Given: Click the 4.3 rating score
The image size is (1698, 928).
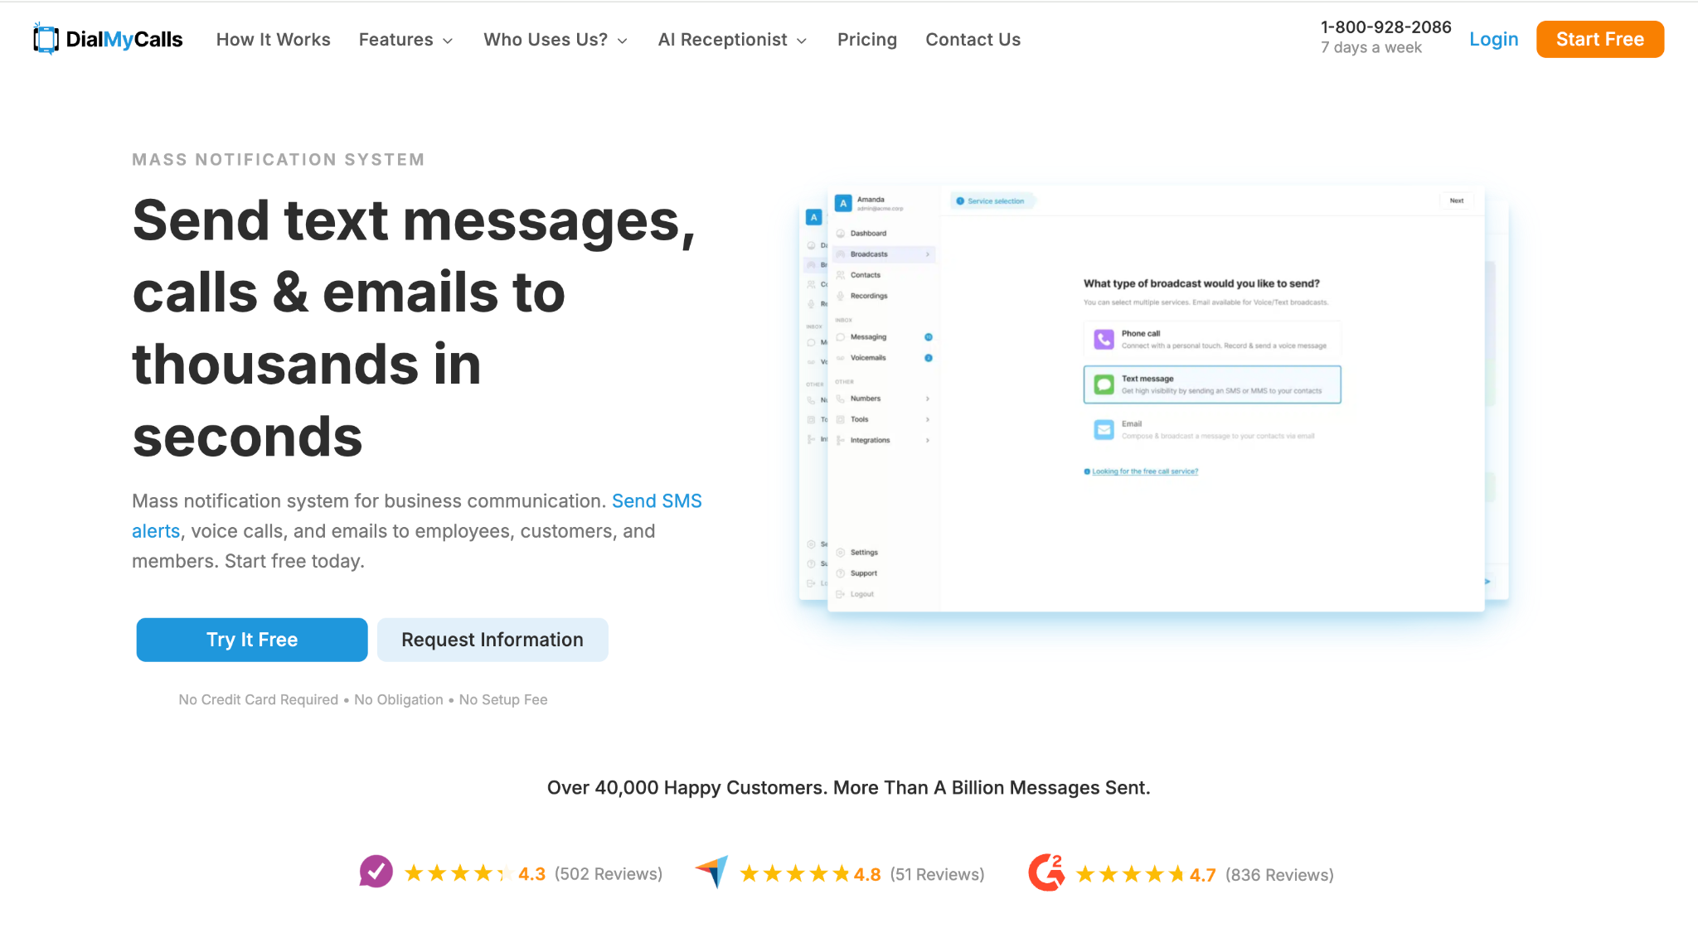Looking at the screenshot, I should [x=532, y=874].
